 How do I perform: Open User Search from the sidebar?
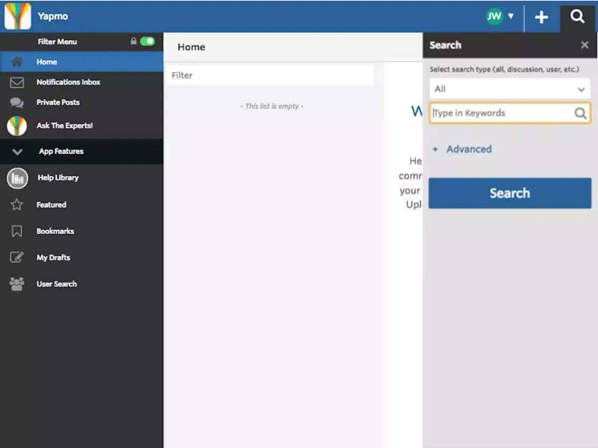tap(82, 284)
